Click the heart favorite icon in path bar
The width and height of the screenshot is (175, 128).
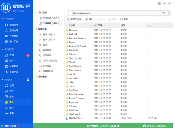pyautogui.click(x=164, y=13)
